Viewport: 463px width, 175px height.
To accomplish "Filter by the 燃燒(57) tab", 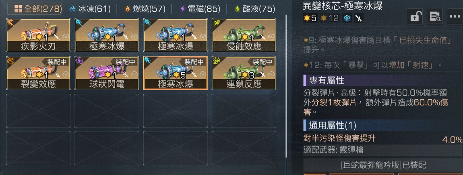I will 145,9.
